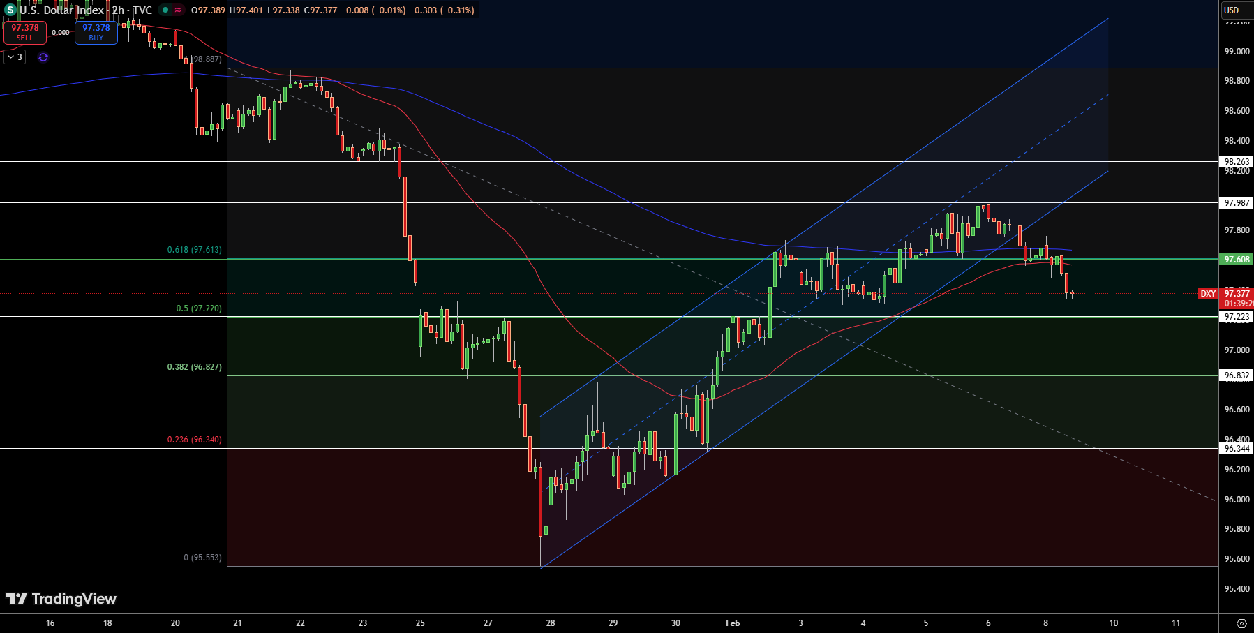Click the purple refresh indicator icon
The height and width of the screenshot is (633, 1254).
coord(43,57)
